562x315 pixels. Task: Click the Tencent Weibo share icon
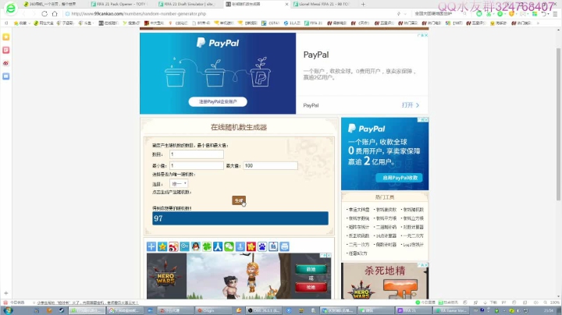click(x=184, y=246)
